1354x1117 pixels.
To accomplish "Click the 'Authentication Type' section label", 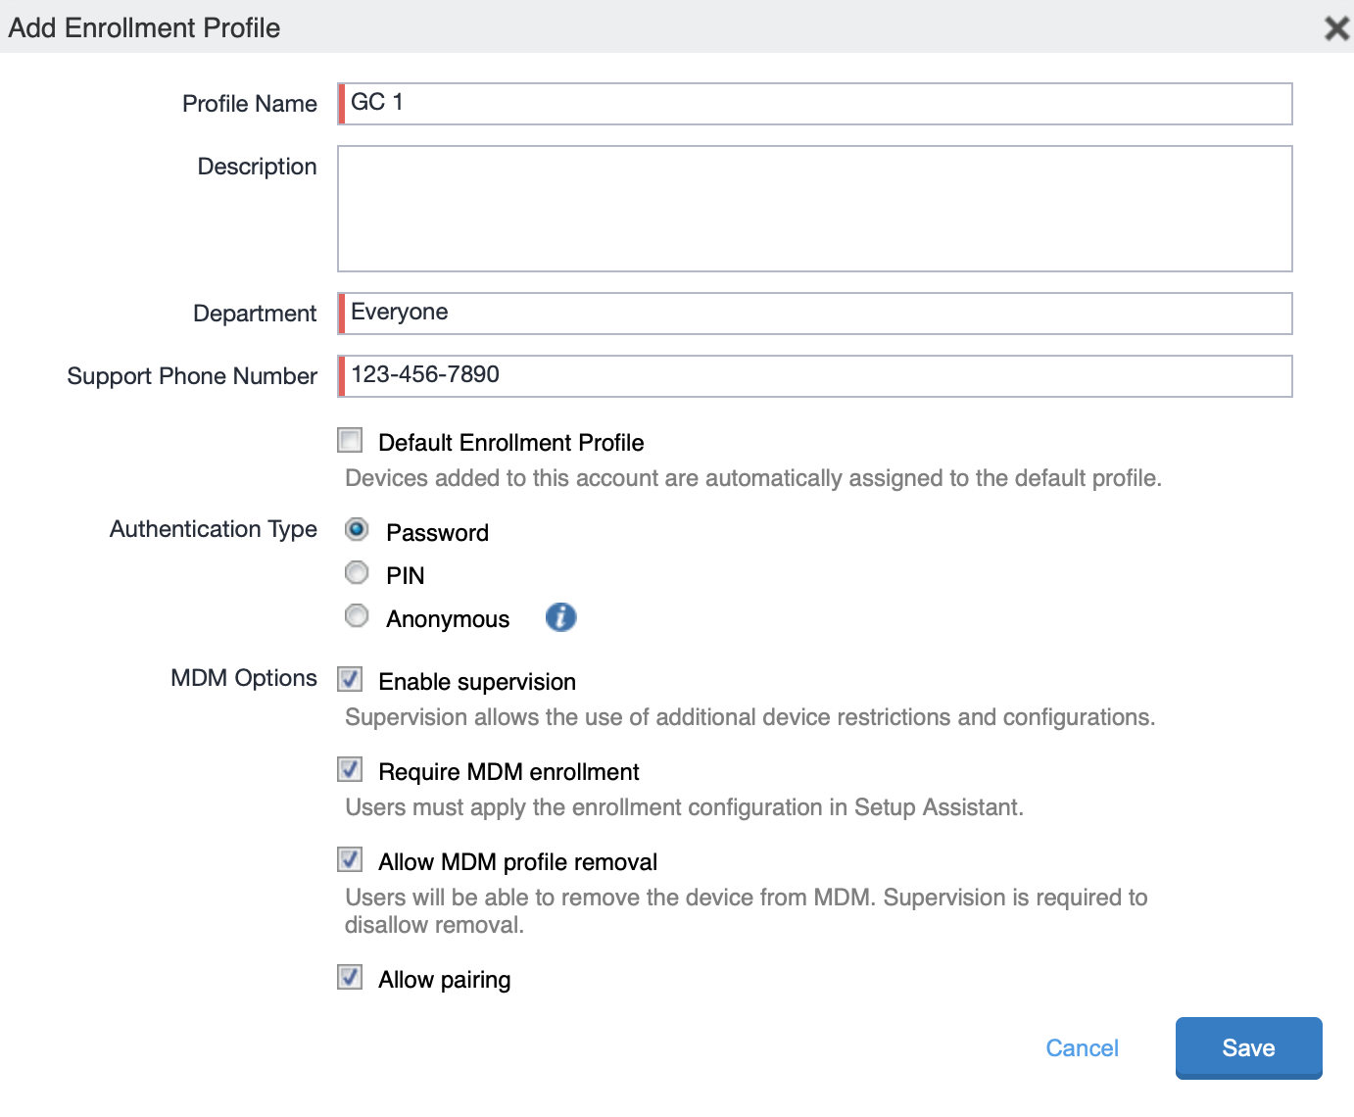I will coord(213,529).
